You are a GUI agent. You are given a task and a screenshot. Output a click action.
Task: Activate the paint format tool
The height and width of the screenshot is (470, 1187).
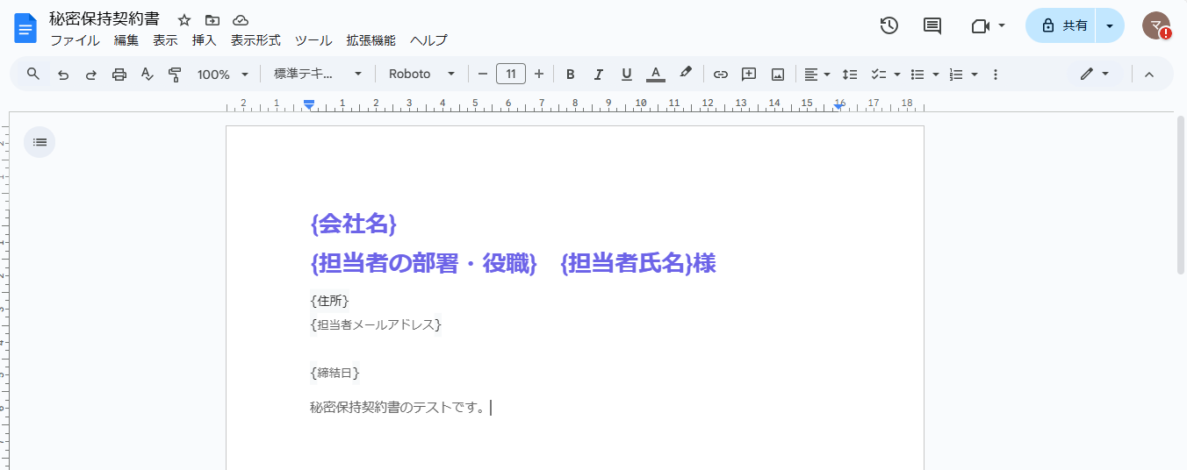[x=175, y=75]
